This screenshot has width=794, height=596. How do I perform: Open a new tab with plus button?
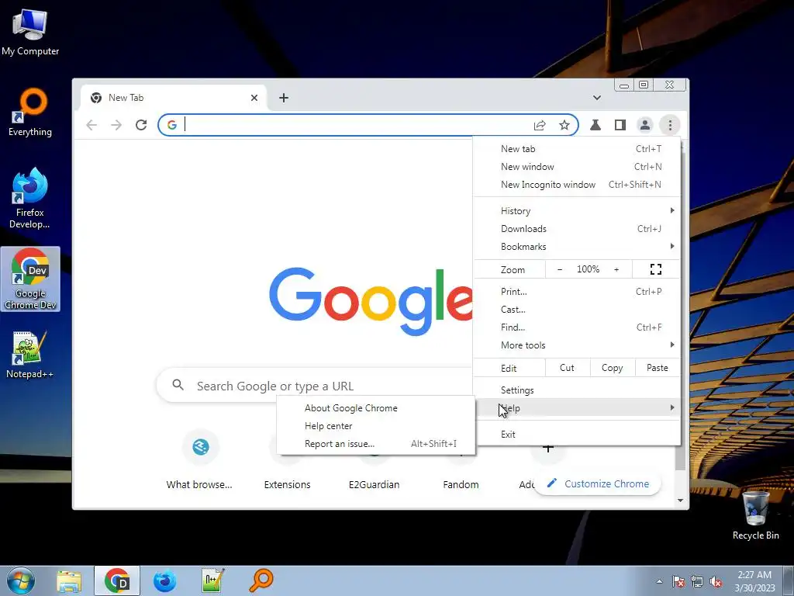point(284,98)
